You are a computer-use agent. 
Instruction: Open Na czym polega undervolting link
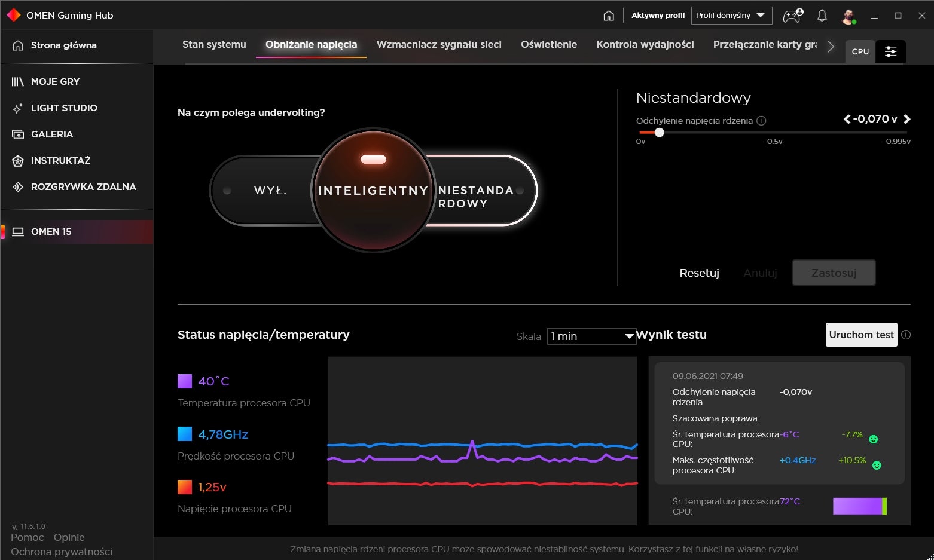pyautogui.click(x=251, y=112)
